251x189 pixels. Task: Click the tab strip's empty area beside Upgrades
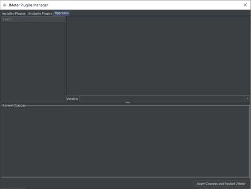[x=160, y=14]
